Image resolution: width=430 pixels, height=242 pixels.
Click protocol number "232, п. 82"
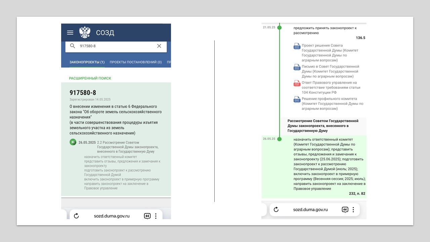(x=357, y=194)
